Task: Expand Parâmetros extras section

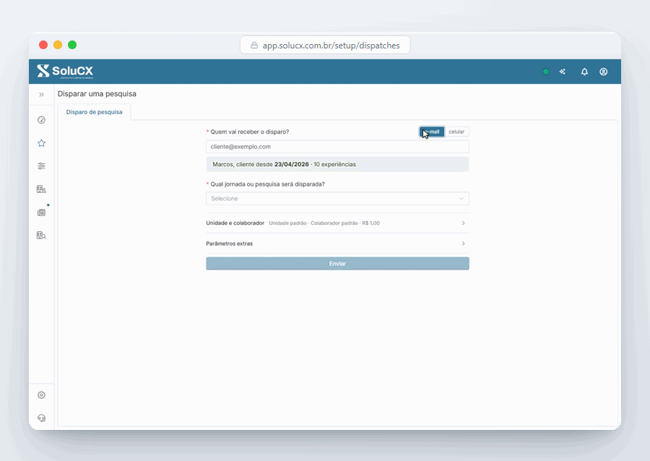Action: point(337,244)
